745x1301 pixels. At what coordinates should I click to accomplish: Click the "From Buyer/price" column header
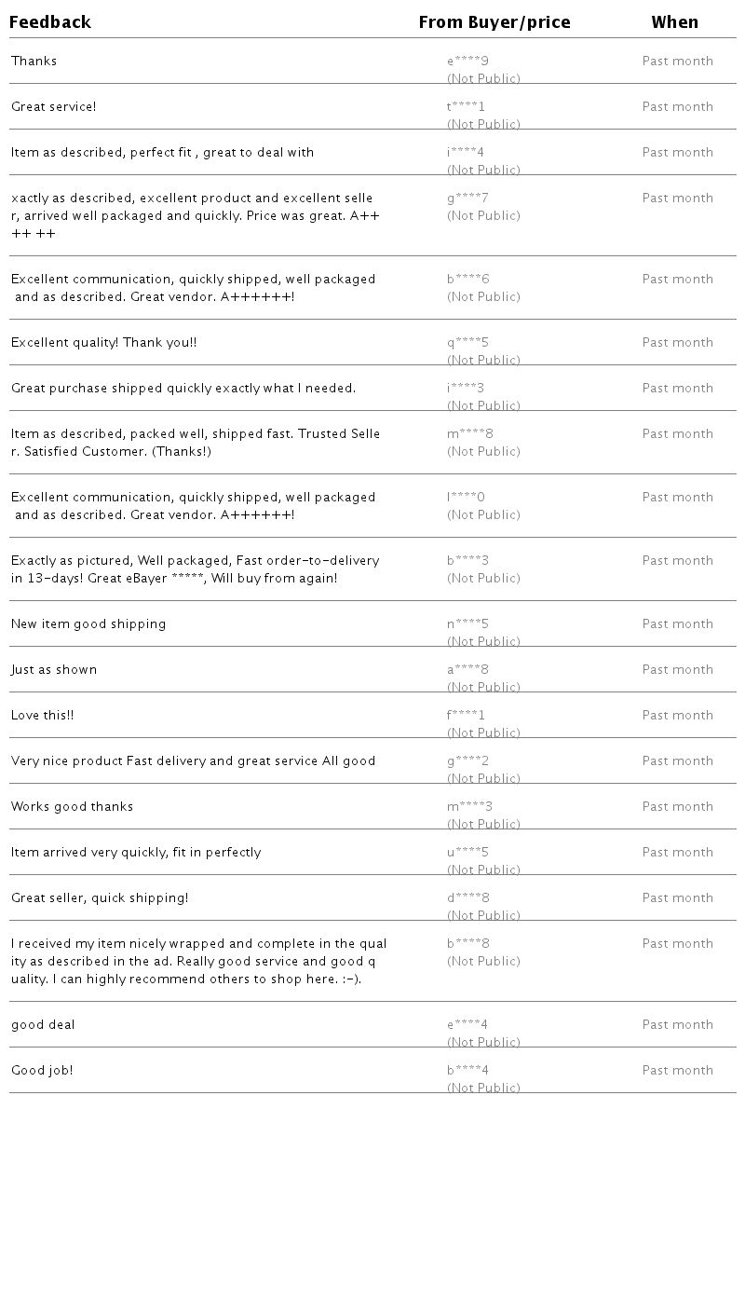tap(494, 22)
